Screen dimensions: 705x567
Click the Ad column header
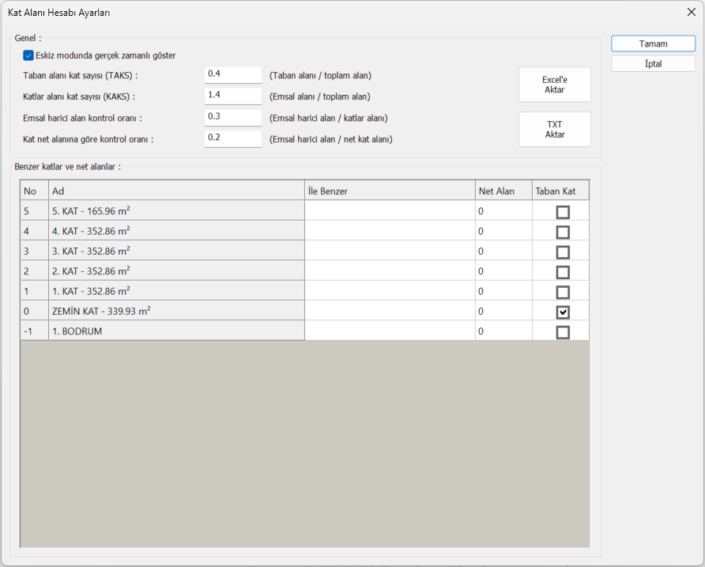pos(175,191)
